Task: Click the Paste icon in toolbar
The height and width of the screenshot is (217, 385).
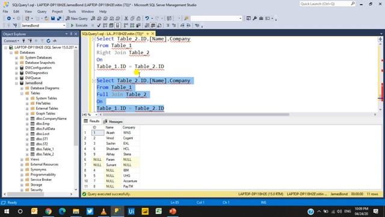Action: (138, 19)
